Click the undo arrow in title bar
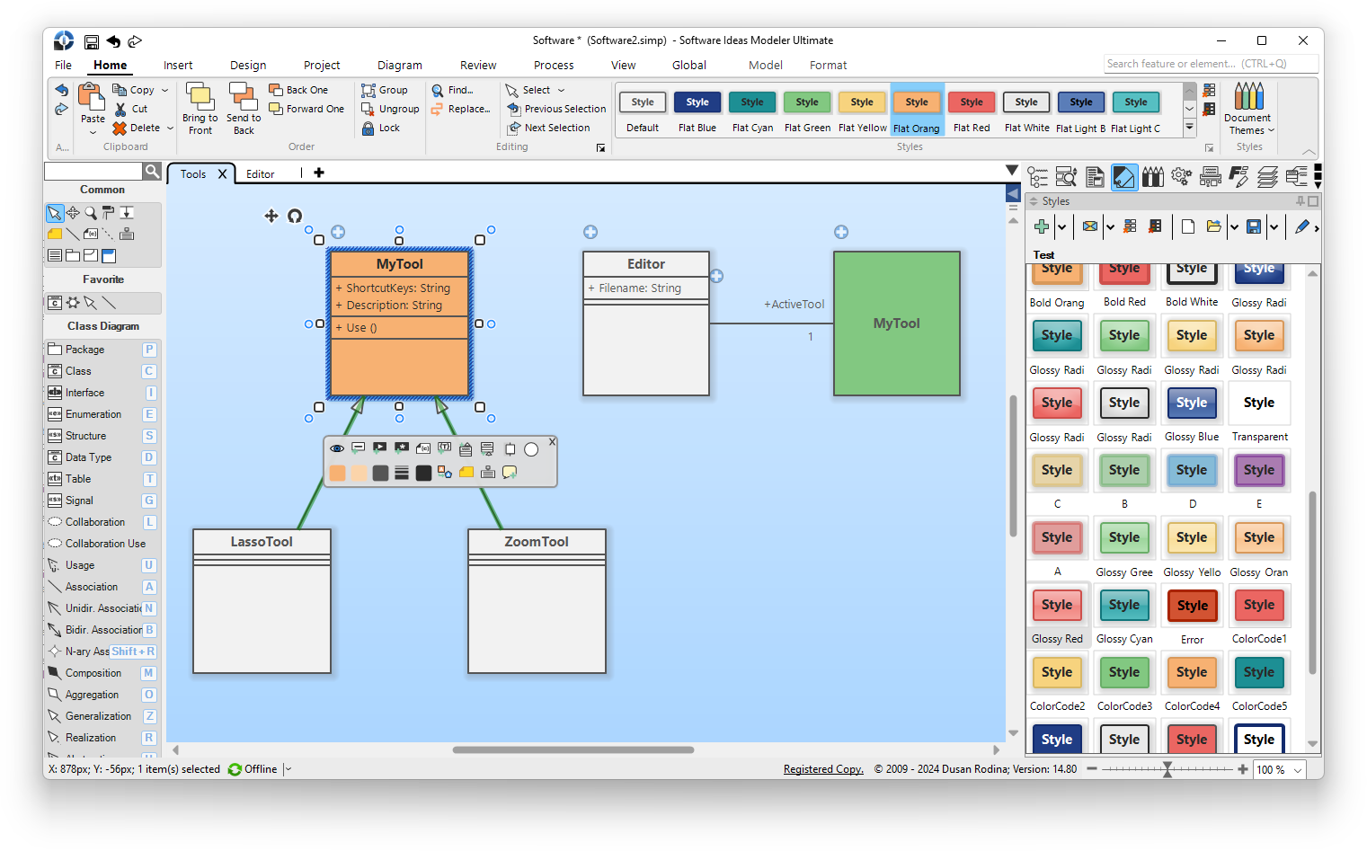Image resolution: width=1367 pixels, height=851 pixels. [113, 41]
